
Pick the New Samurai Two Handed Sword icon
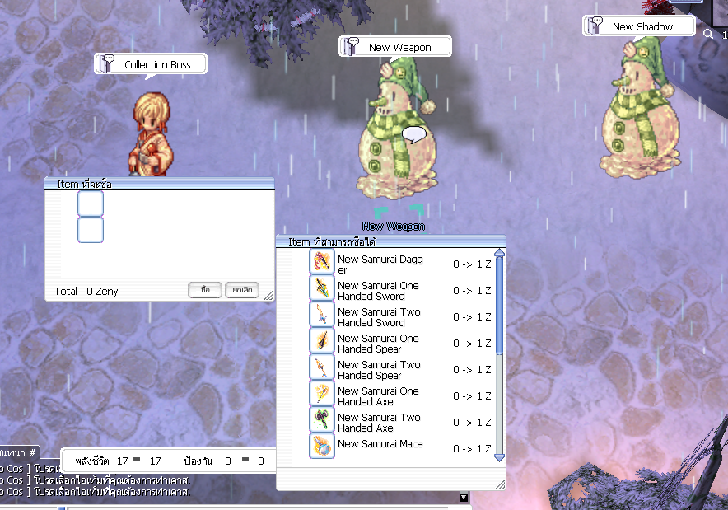(321, 314)
